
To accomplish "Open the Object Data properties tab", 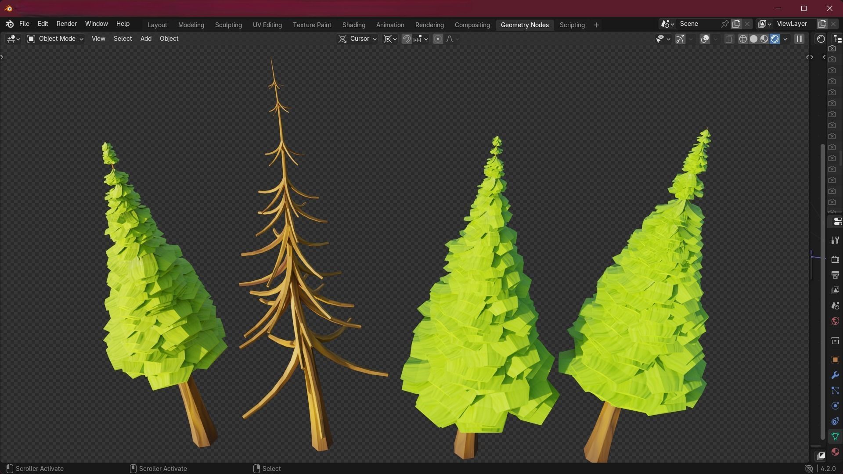I will coord(835,436).
